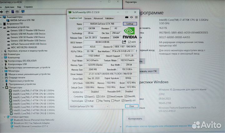This screenshot has width=225, height=133.
Task: Expand Встроенное ПО node
Action: [x=1, y=24]
